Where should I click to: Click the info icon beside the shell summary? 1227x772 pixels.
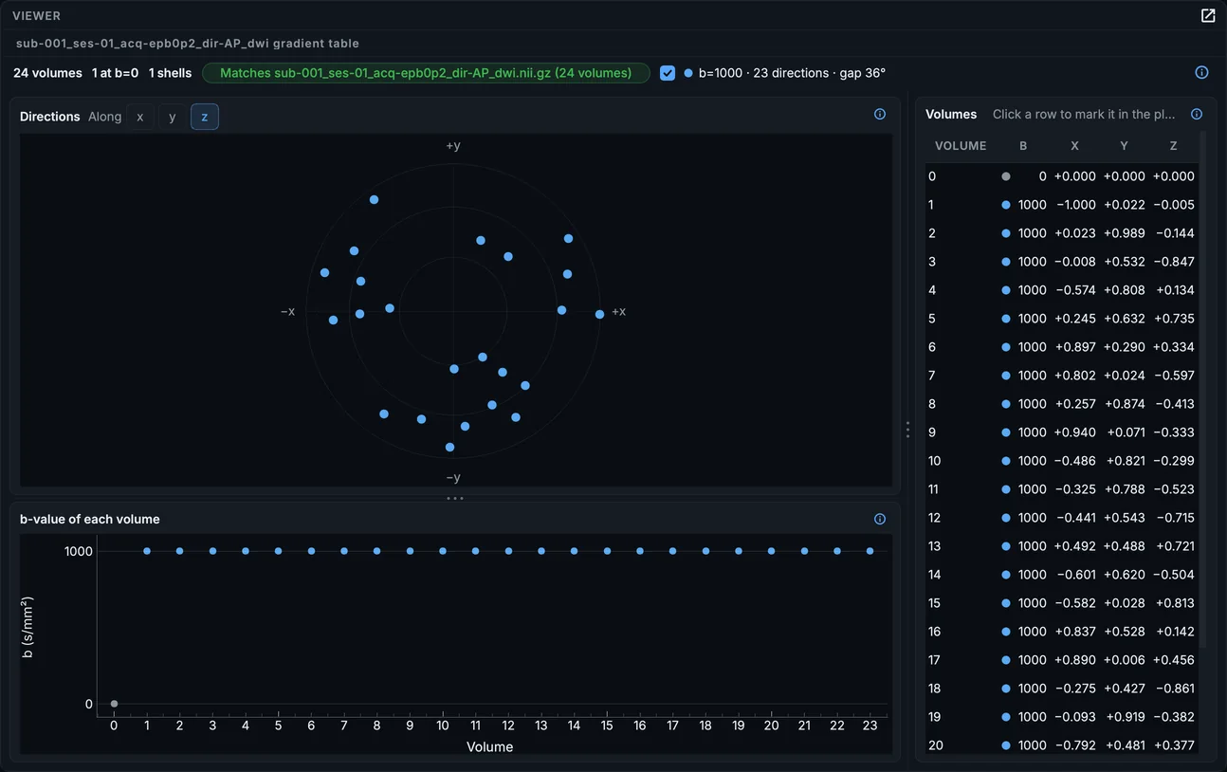(1201, 72)
